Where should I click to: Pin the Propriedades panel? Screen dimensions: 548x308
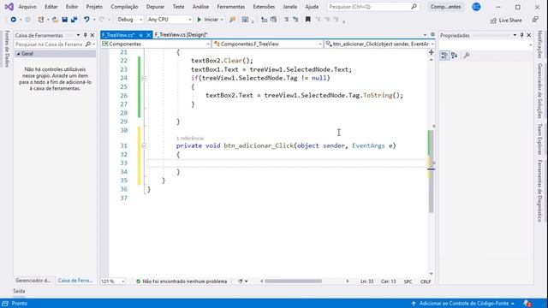pos(521,35)
